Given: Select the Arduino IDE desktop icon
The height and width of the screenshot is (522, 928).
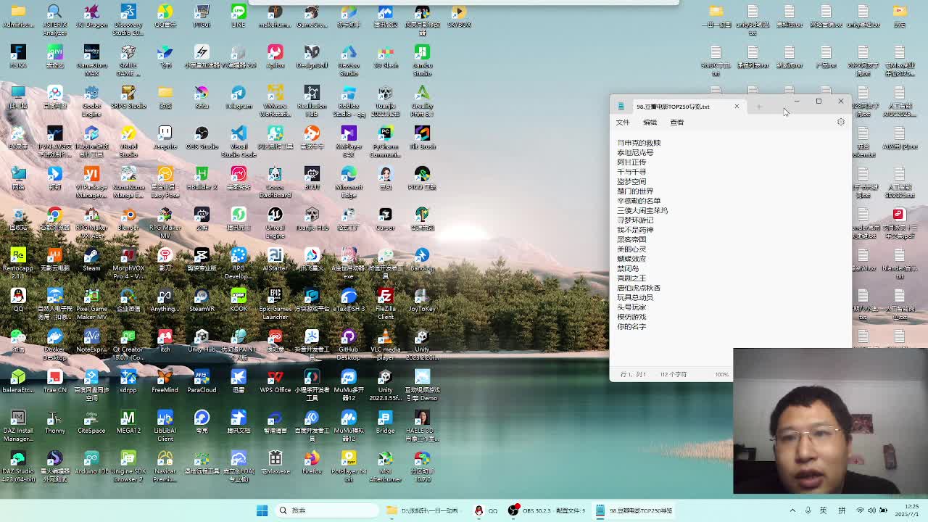Looking at the screenshot, I should pos(91,463).
